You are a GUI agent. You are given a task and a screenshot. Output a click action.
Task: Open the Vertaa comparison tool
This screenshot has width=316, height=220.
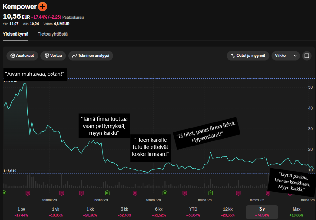click(53, 56)
